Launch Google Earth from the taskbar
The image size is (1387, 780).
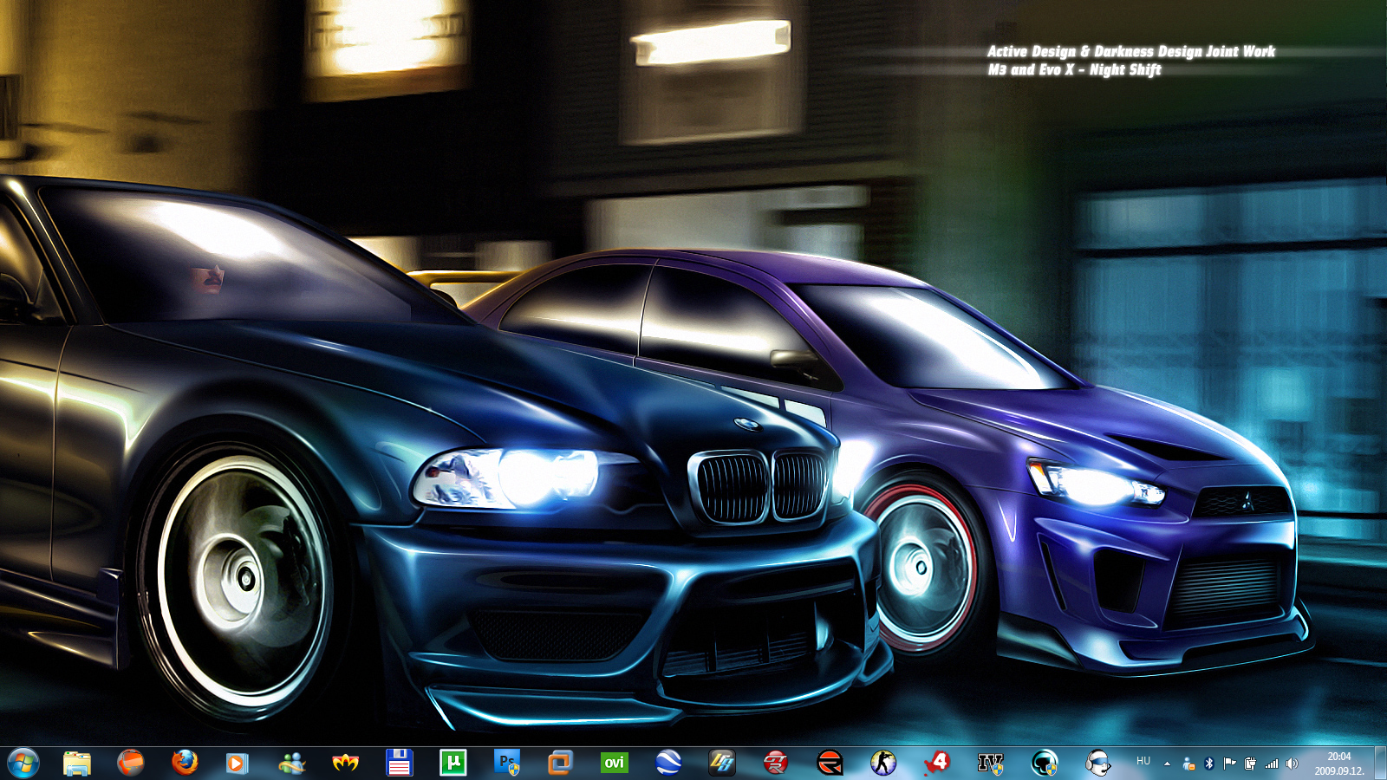(668, 763)
